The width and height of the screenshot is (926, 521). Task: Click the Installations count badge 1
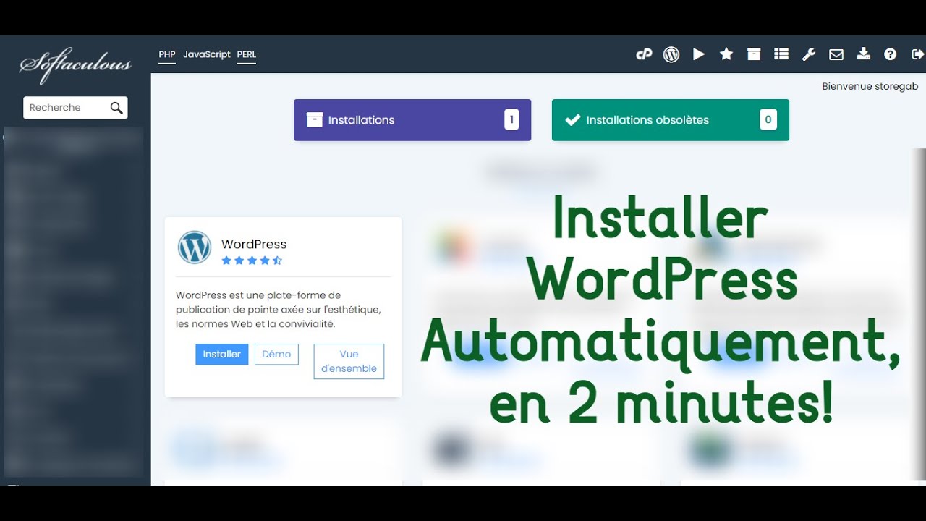[511, 120]
